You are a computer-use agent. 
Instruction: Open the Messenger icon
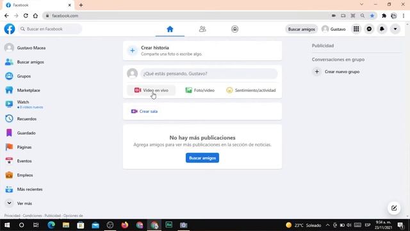[x=369, y=29]
